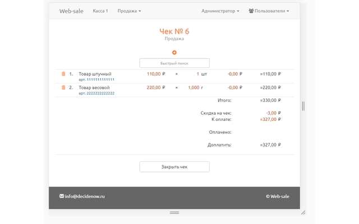Click the 110,00 ₽ price of Товар штучный

pos(156,74)
